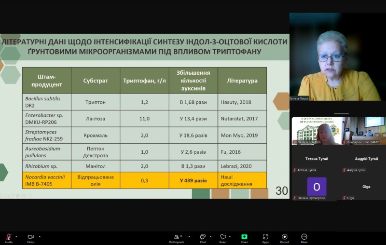
Task: Open audio options arrow next to Audio
Action: [x=16, y=237]
